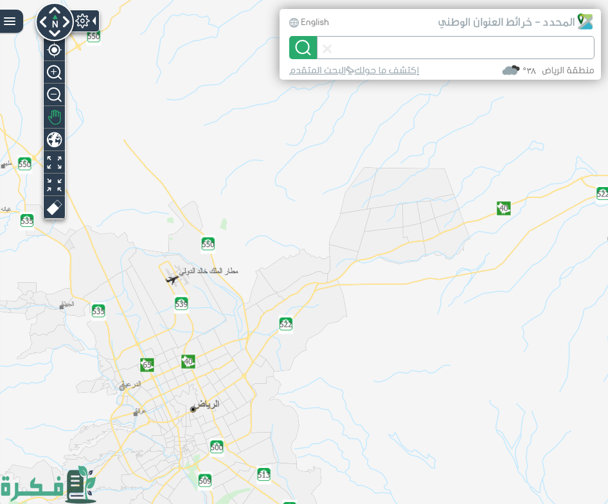Click the airport plane icon

172,280
